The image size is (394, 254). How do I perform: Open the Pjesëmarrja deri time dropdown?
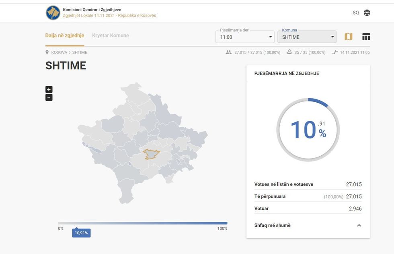[x=245, y=37]
